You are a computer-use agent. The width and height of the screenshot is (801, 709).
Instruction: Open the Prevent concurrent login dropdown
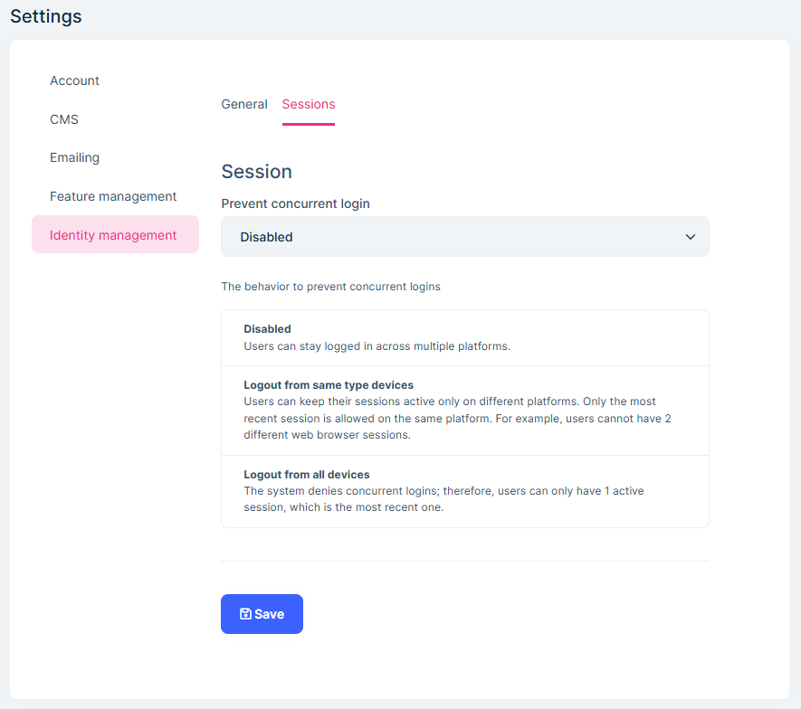(x=464, y=236)
